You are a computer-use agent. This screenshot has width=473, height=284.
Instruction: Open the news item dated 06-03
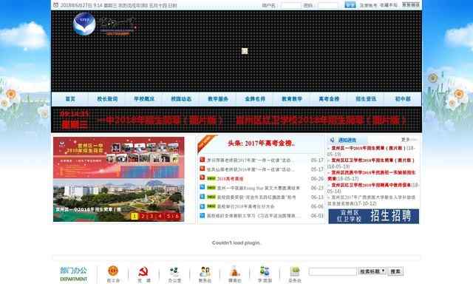[253, 216]
